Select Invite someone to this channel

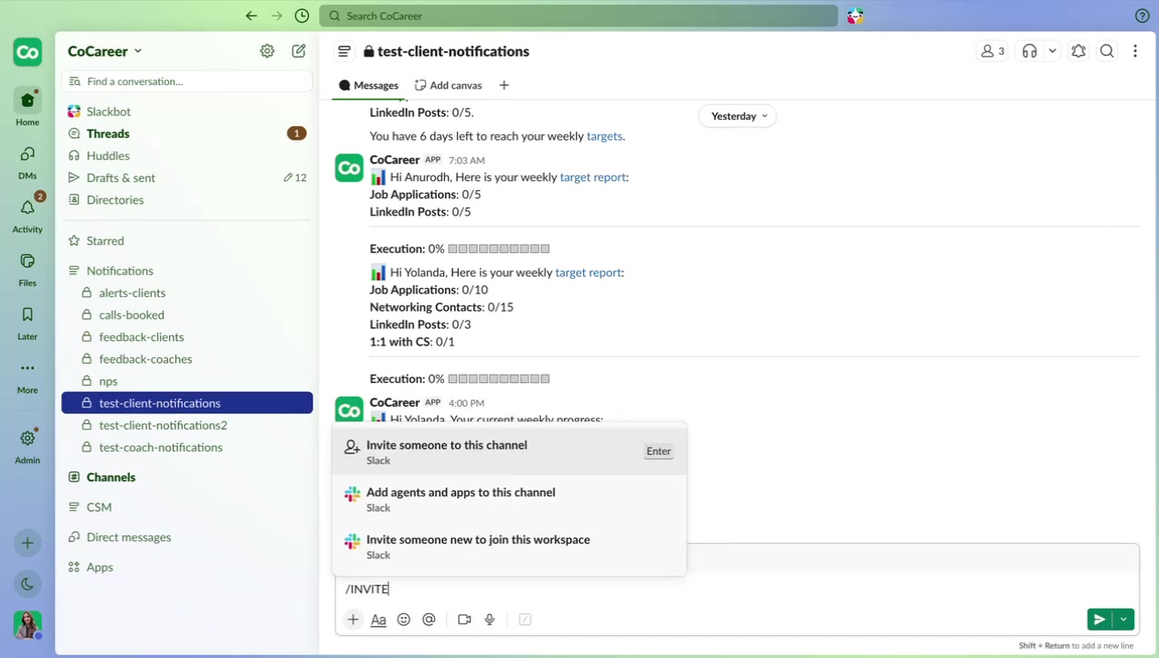[x=509, y=451]
